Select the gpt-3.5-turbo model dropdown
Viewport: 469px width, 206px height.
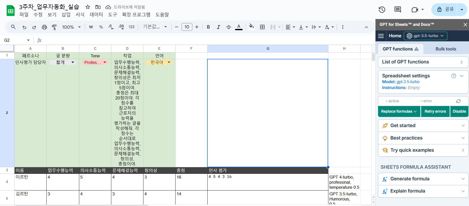coord(425,36)
